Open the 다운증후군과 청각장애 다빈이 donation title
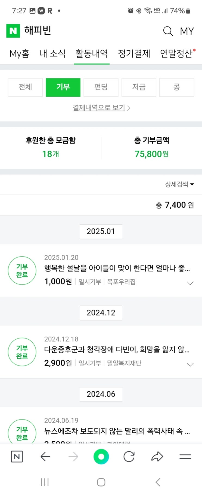 117,349
